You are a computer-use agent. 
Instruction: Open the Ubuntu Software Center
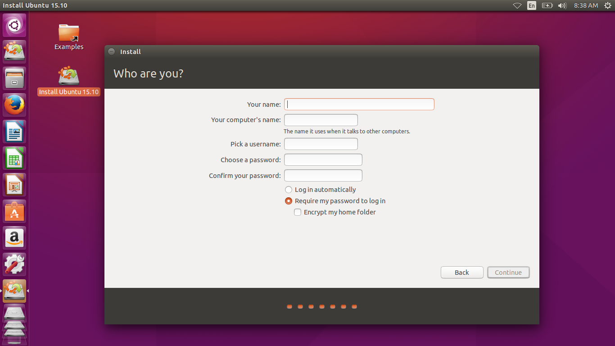[x=14, y=211]
